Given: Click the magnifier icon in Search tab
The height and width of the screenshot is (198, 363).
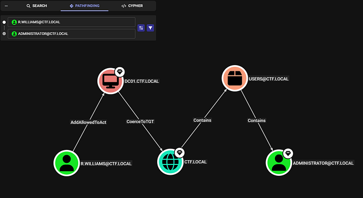Looking at the screenshot, I should pyautogui.click(x=28, y=6).
